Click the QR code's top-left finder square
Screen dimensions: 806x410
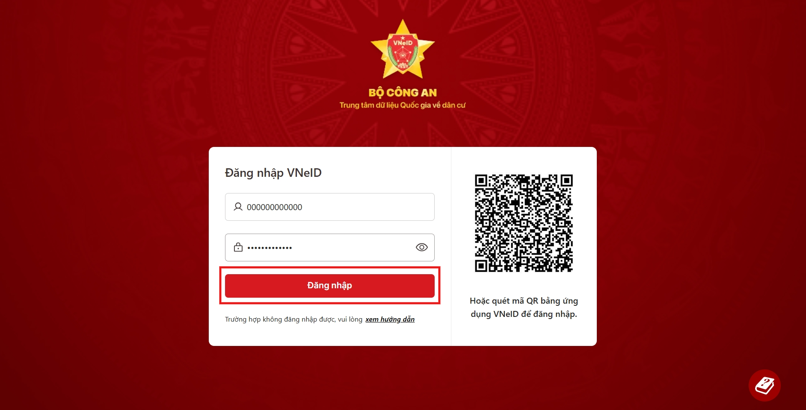481,180
